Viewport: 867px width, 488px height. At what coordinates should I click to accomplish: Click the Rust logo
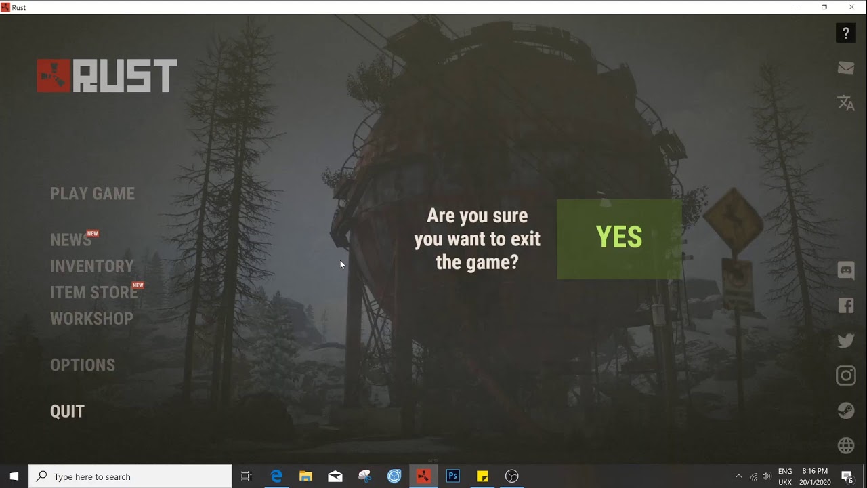[107, 75]
